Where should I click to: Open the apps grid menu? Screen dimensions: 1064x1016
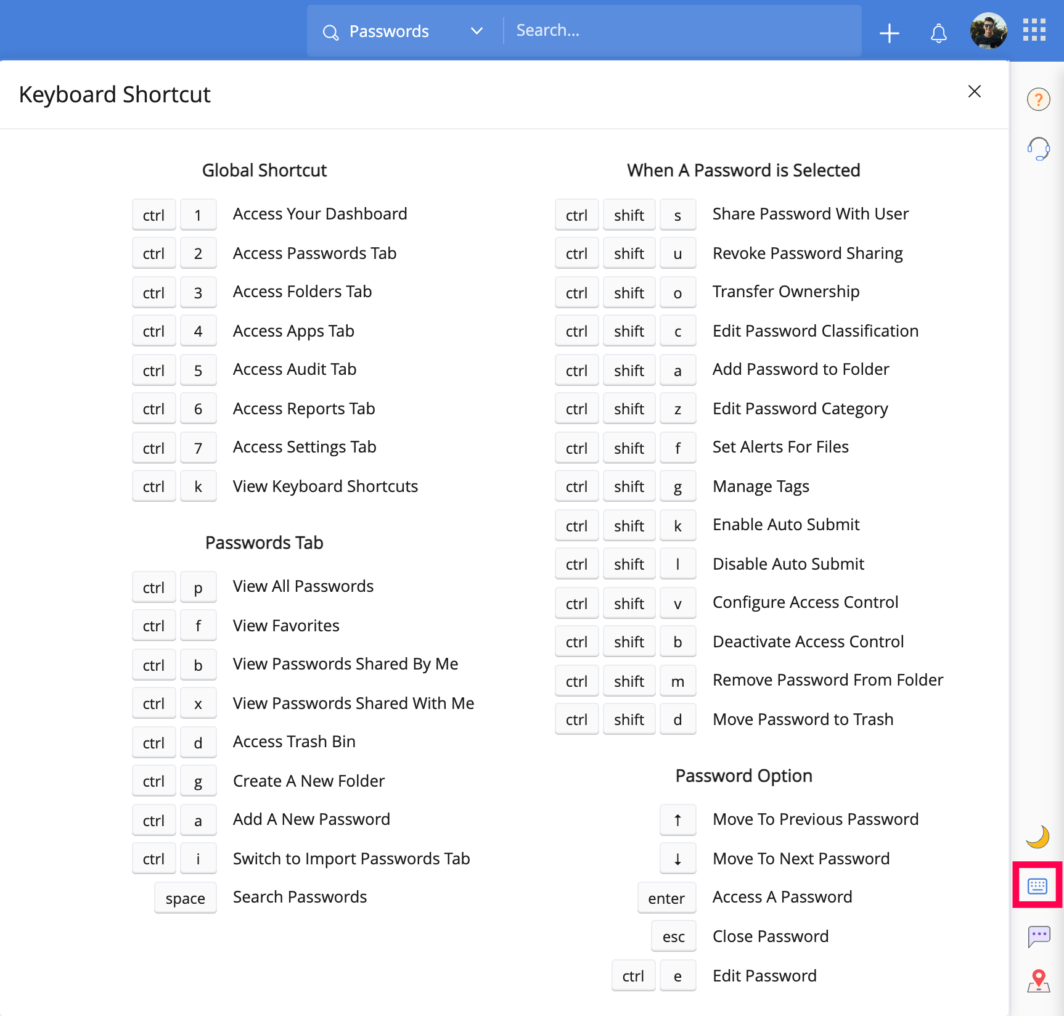(x=1034, y=29)
